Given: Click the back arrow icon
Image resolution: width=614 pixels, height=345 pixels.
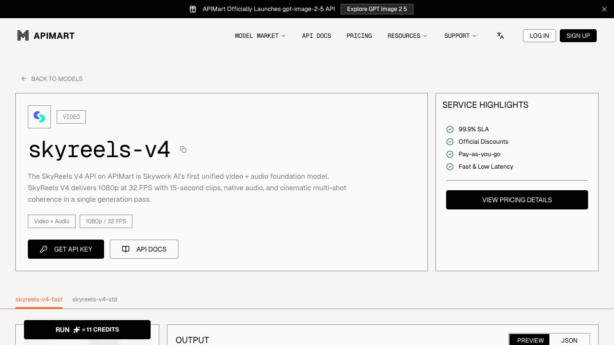Looking at the screenshot, I should tap(24, 79).
